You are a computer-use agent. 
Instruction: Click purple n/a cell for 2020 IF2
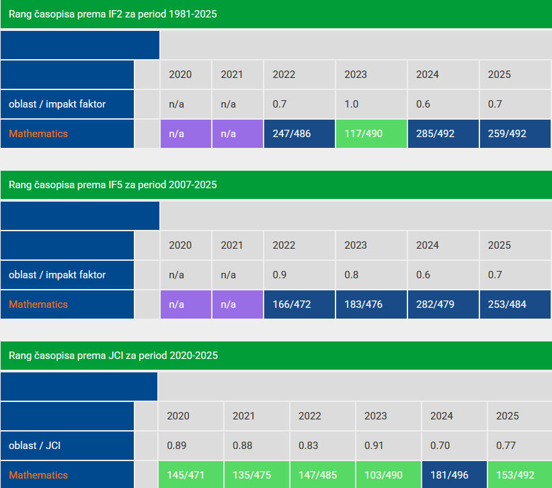[186, 134]
